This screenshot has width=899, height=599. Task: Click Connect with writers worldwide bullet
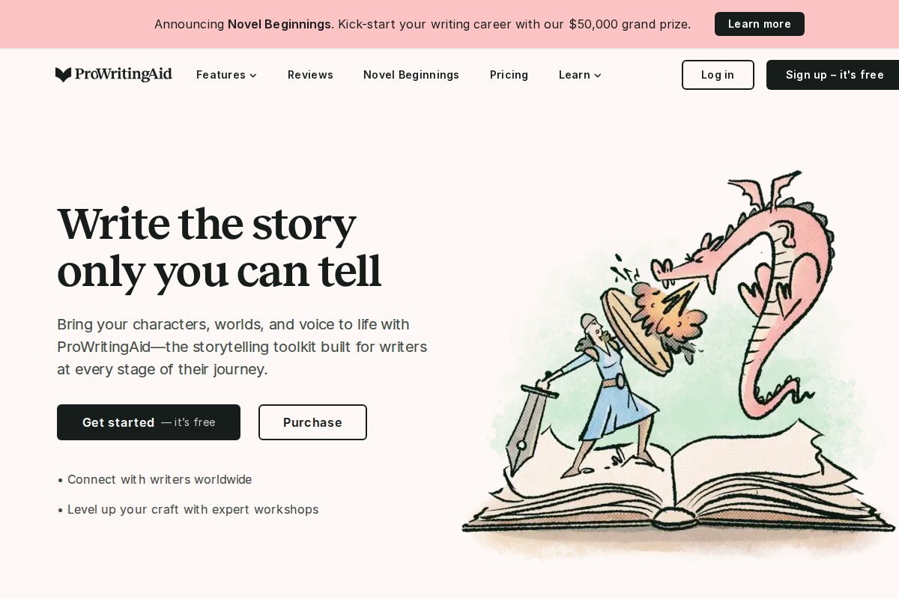(154, 479)
